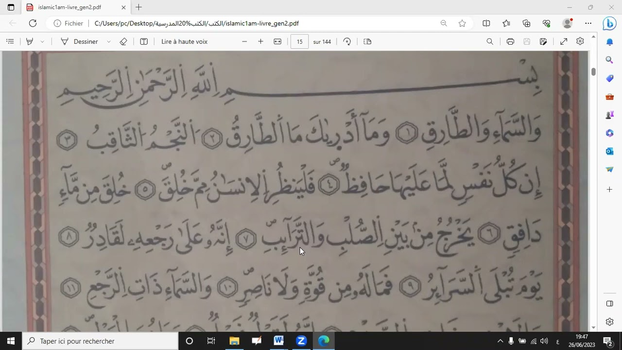This screenshot has height=350, width=622.
Task: Open the Collections panel
Action: 526,23
